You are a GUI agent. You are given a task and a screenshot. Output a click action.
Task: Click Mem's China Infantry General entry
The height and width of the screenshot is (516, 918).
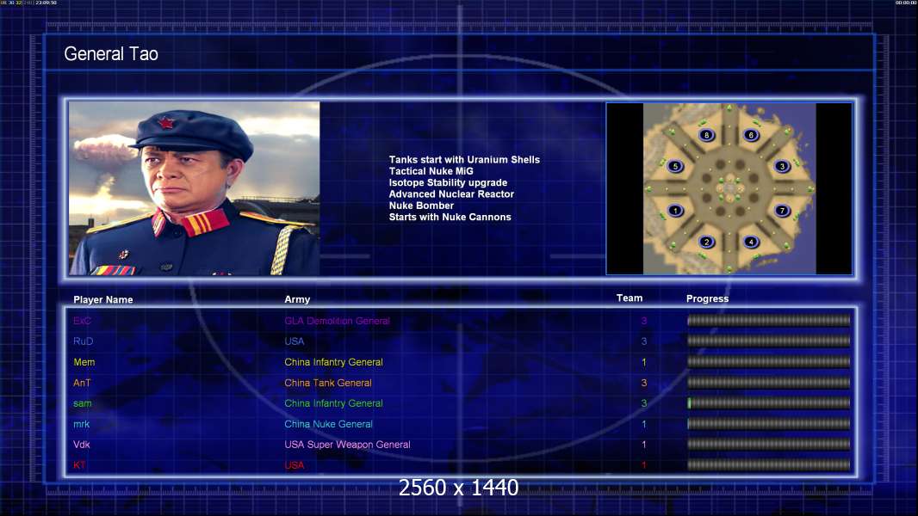pyautogui.click(x=334, y=362)
